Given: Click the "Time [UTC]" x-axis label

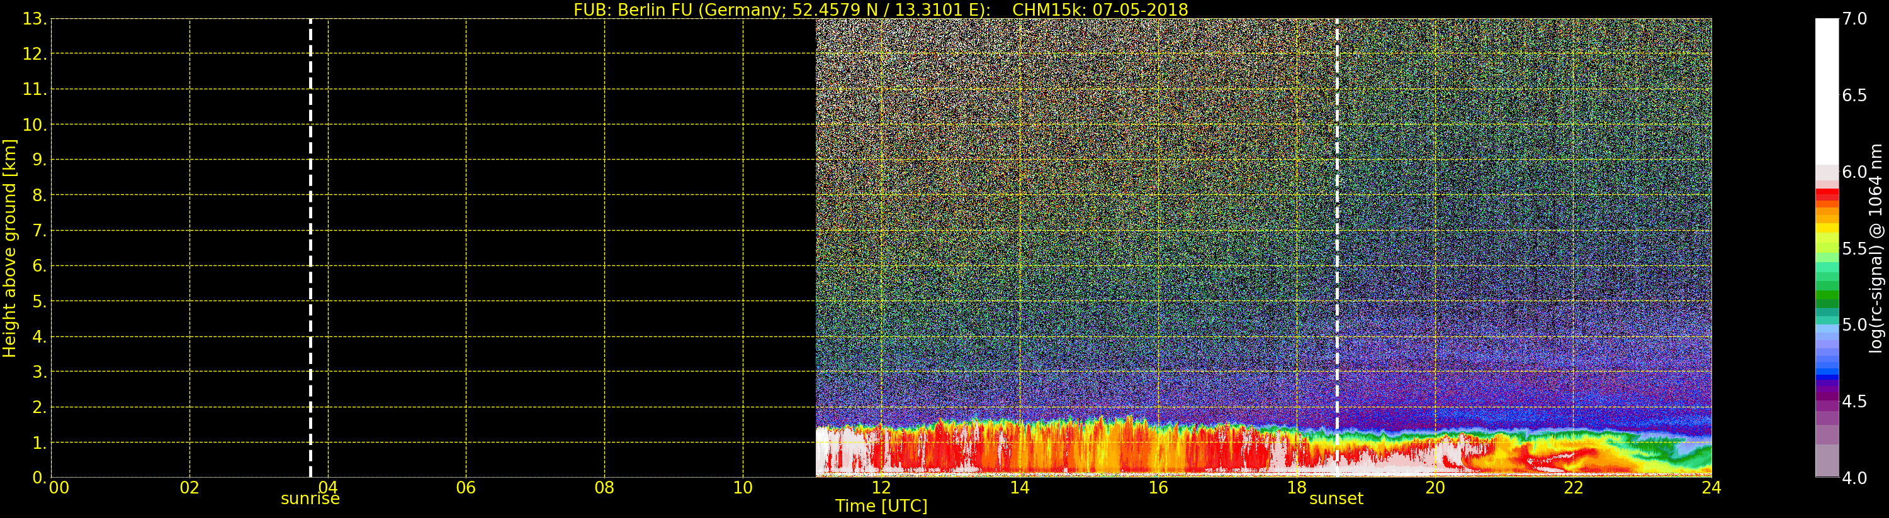Looking at the screenshot, I should point(881,506).
